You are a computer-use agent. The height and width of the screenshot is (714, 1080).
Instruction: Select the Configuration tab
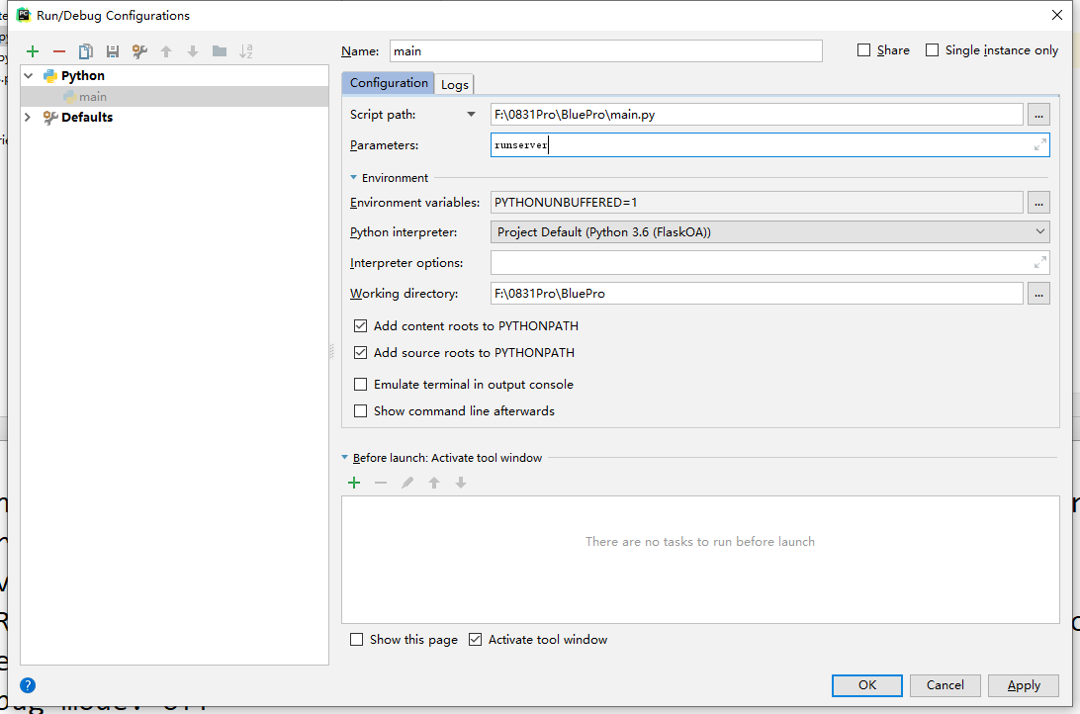(x=389, y=83)
